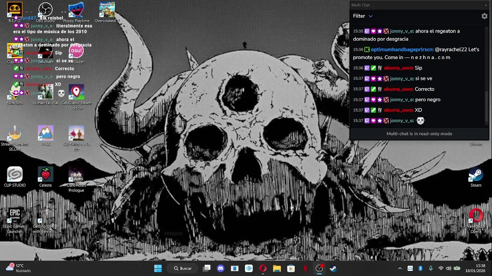Open File Explorer from the taskbar
Image resolution: width=492 pixels, height=276 pixels.
(x=277, y=268)
